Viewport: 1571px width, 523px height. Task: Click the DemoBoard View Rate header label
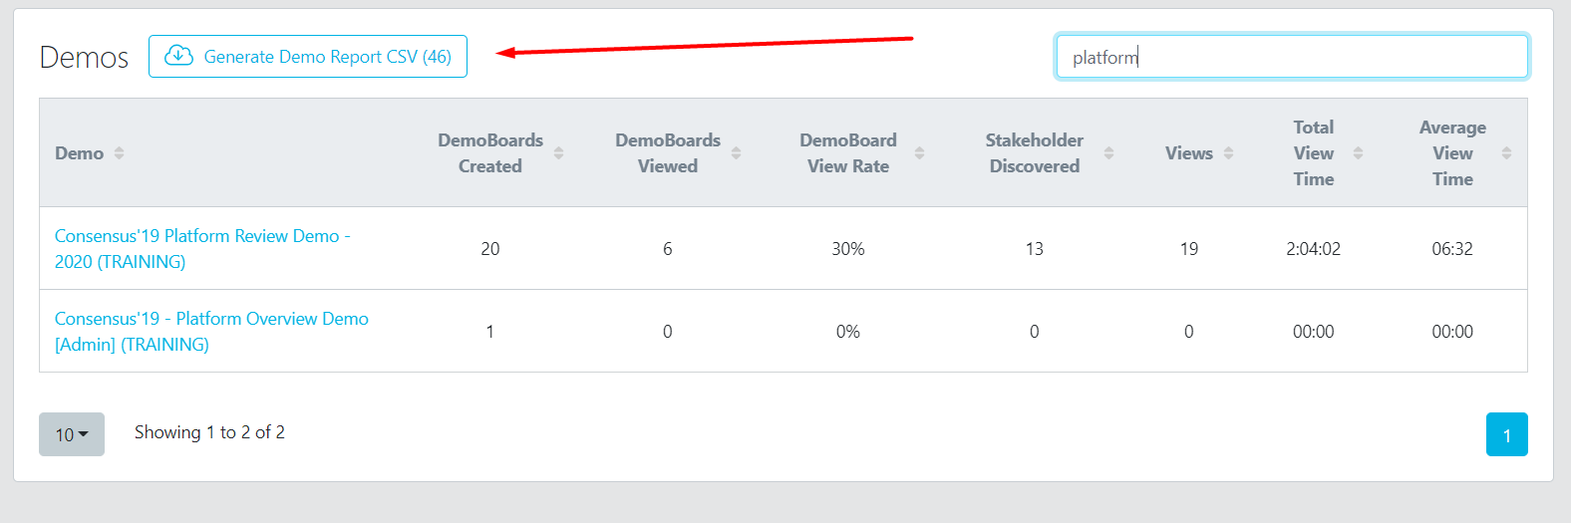[x=848, y=152]
